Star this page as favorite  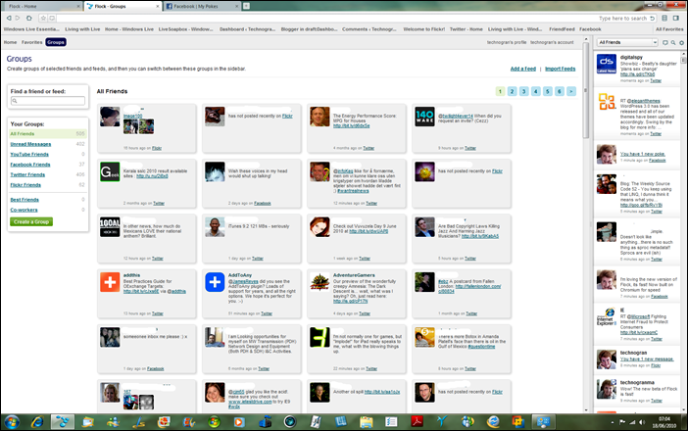[43, 18]
